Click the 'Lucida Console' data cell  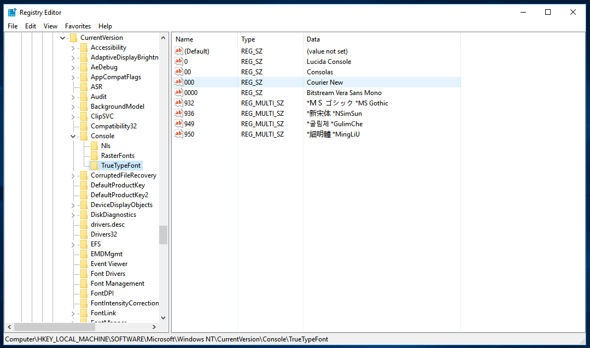click(x=329, y=61)
